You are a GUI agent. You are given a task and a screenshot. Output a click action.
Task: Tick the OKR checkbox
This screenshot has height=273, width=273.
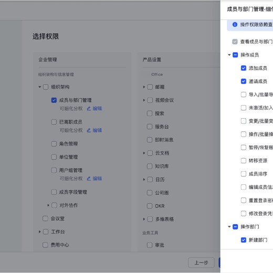(x=150, y=206)
